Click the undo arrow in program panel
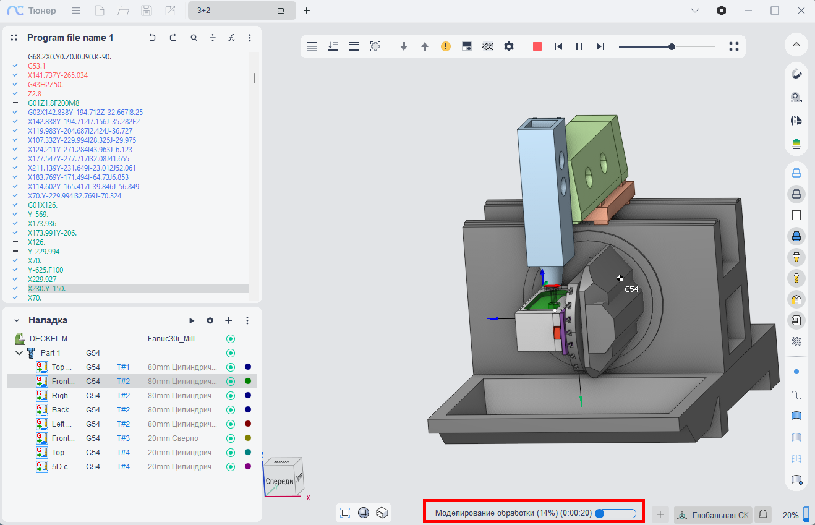 coord(153,38)
